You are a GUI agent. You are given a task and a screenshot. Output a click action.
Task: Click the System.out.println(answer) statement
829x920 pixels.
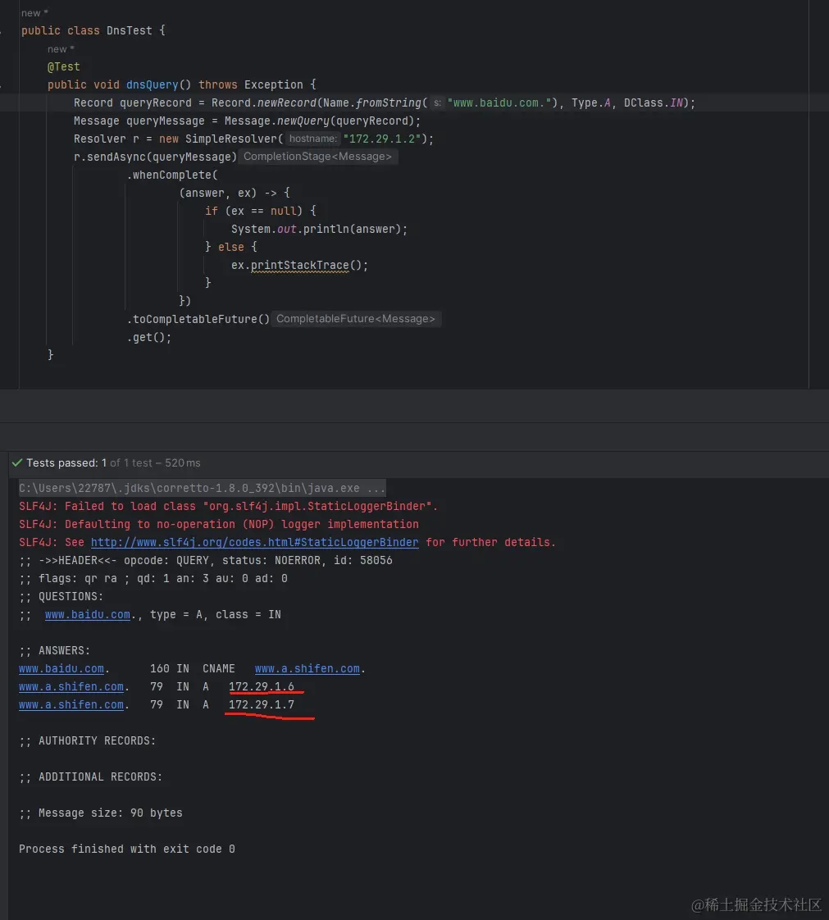tap(319, 229)
